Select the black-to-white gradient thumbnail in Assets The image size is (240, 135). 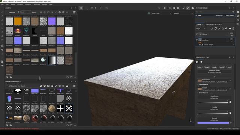[x=52, y=60]
